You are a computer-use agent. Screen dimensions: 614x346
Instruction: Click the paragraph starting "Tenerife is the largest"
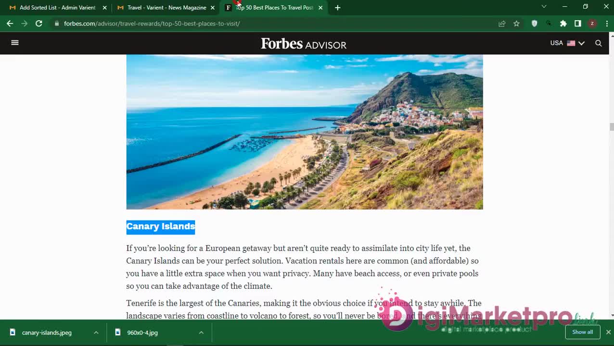coord(304,309)
